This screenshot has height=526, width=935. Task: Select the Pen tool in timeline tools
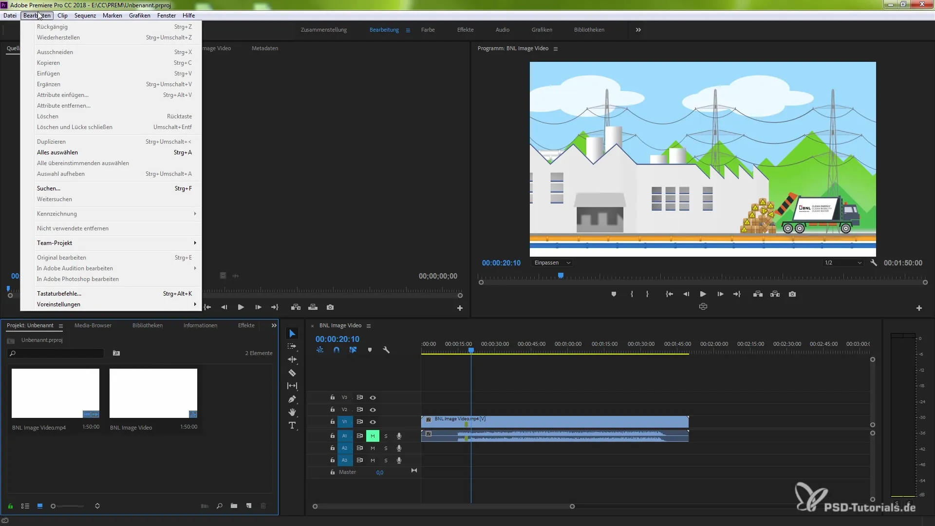coord(292,399)
